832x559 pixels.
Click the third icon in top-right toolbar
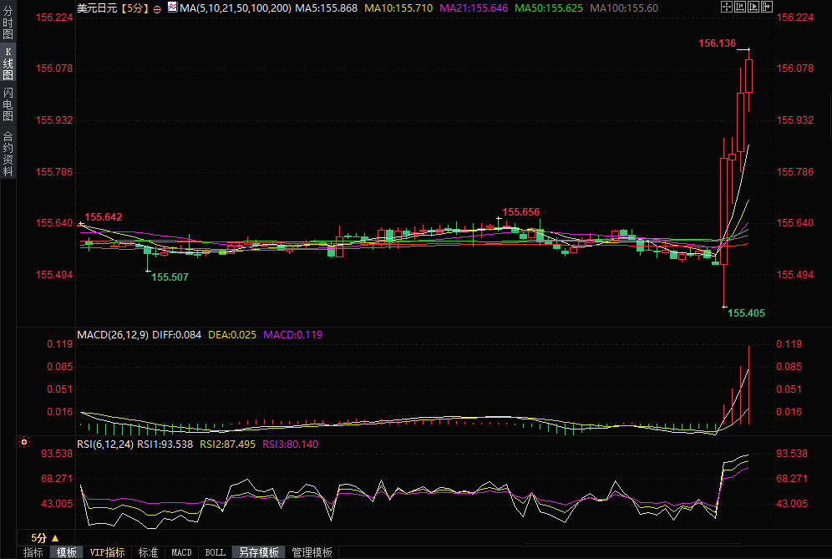(x=753, y=8)
